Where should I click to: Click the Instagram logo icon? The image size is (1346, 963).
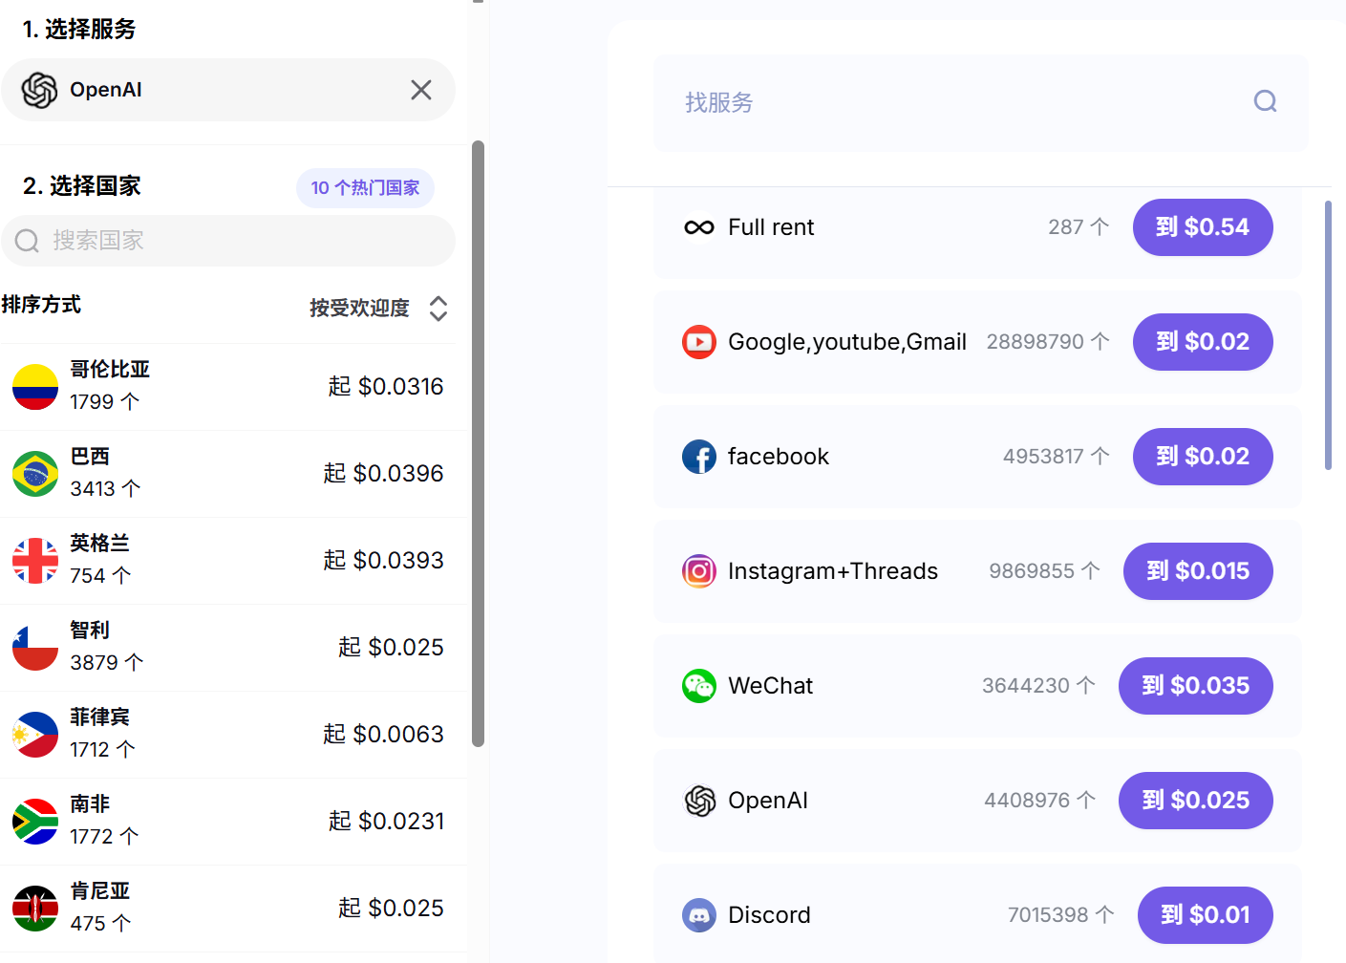[x=699, y=571]
